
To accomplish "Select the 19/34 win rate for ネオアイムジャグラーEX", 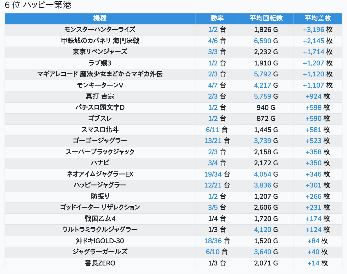I will coord(213,174).
